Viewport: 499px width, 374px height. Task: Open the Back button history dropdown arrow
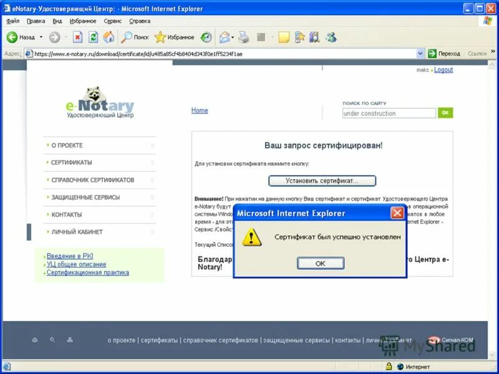click(41, 37)
